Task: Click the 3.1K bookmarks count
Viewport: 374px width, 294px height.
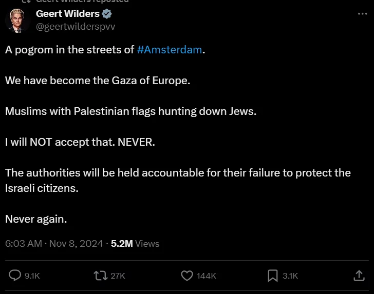Action: click(x=290, y=276)
